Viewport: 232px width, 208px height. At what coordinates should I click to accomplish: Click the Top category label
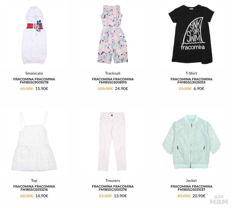point(34,181)
